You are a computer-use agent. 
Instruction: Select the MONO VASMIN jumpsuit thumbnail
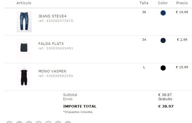[x=24, y=76]
